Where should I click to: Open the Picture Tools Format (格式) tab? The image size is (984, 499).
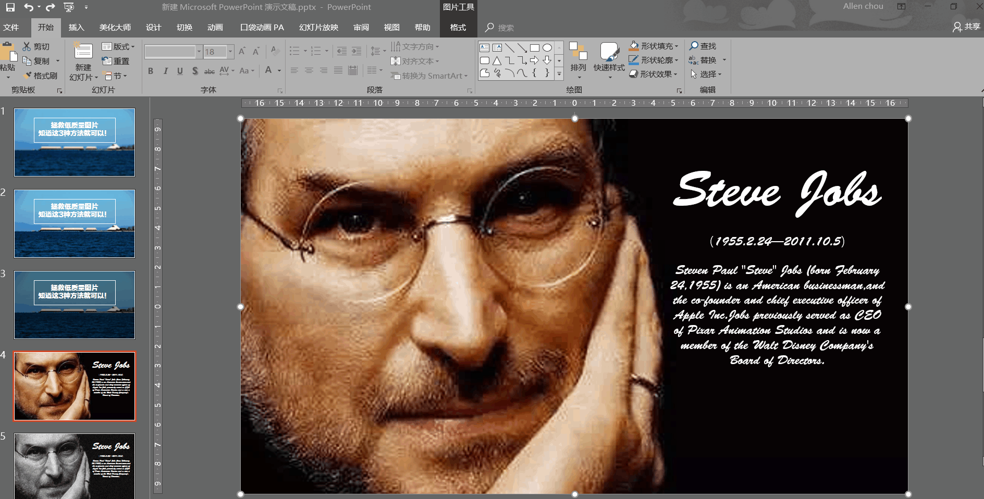pyautogui.click(x=458, y=27)
